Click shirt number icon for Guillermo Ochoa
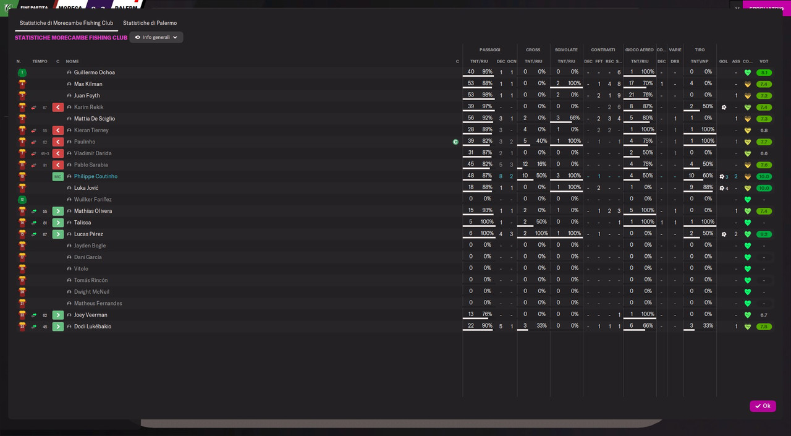 (22, 73)
